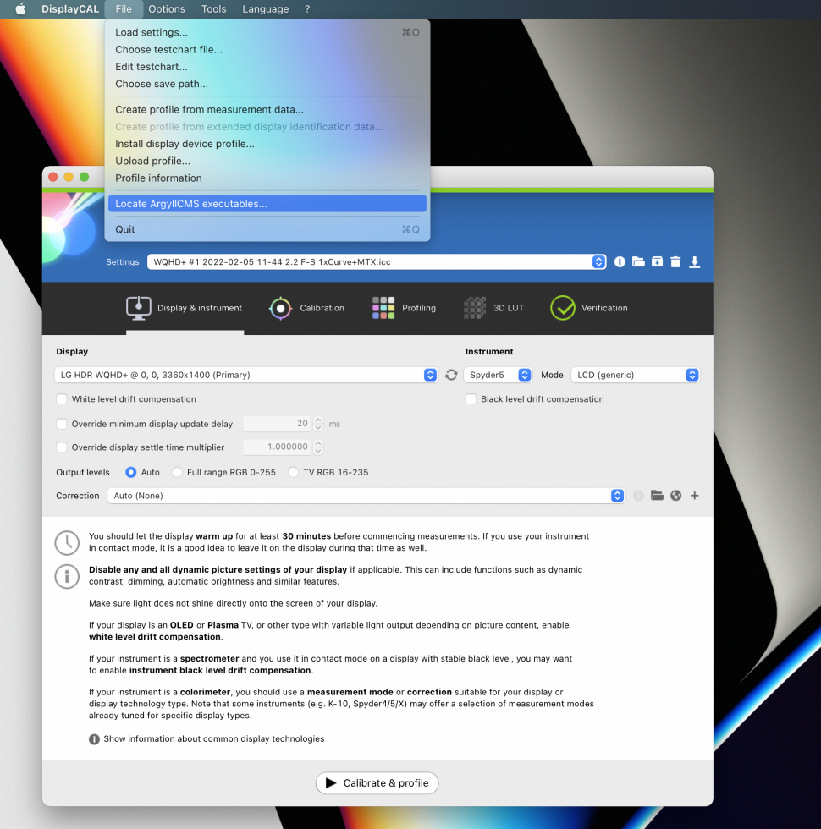
Task: Click the Calibration circular icon
Action: [280, 308]
